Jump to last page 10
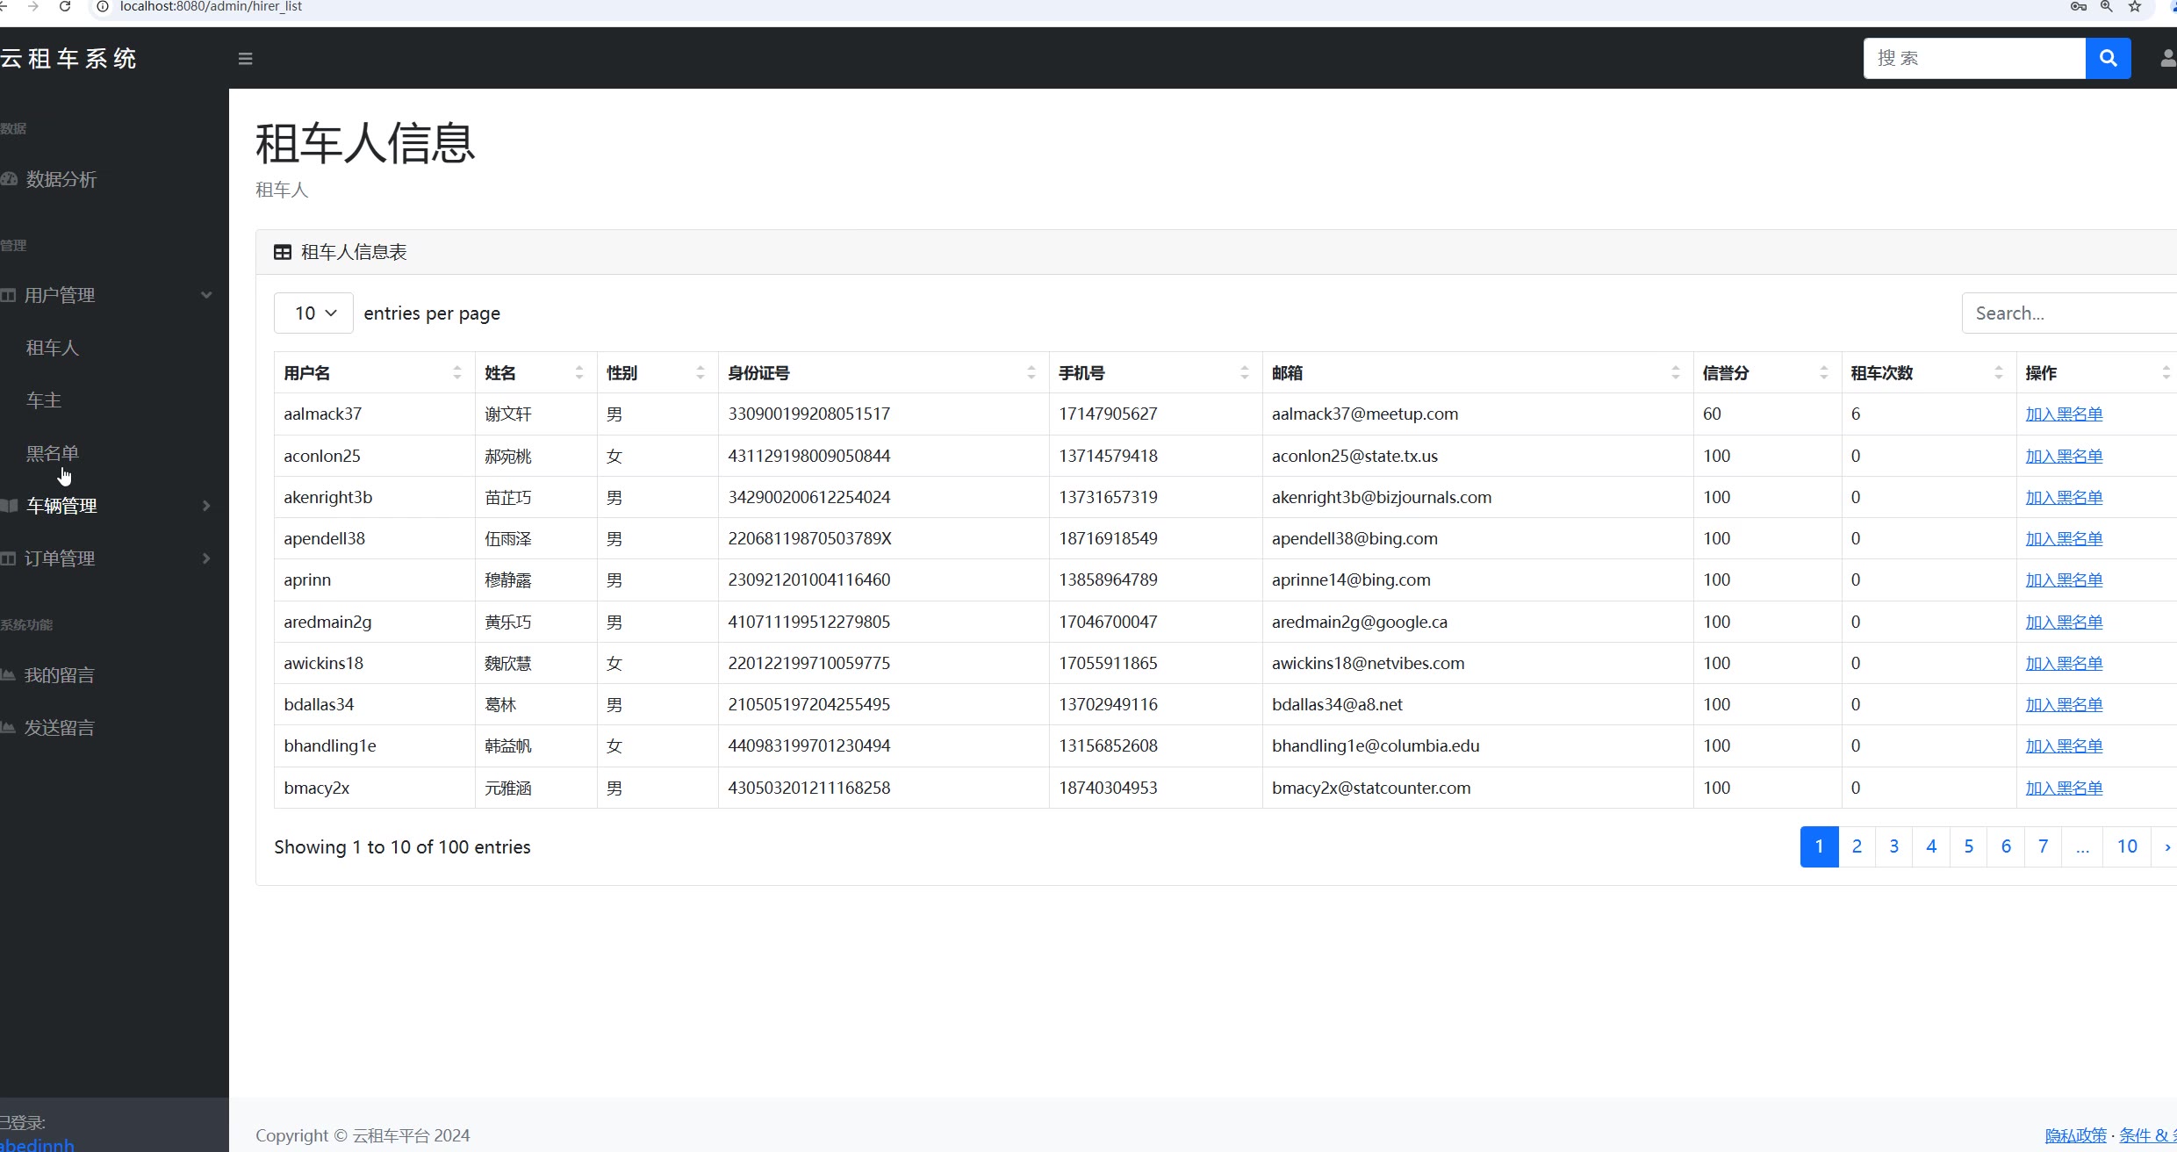Viewport: 2177px width, 1152px height. pos(2127,846)
